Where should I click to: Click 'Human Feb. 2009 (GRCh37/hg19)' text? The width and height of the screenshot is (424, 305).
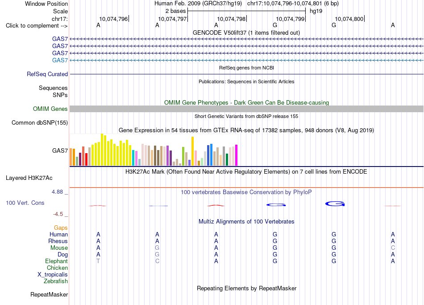(198, 4)
